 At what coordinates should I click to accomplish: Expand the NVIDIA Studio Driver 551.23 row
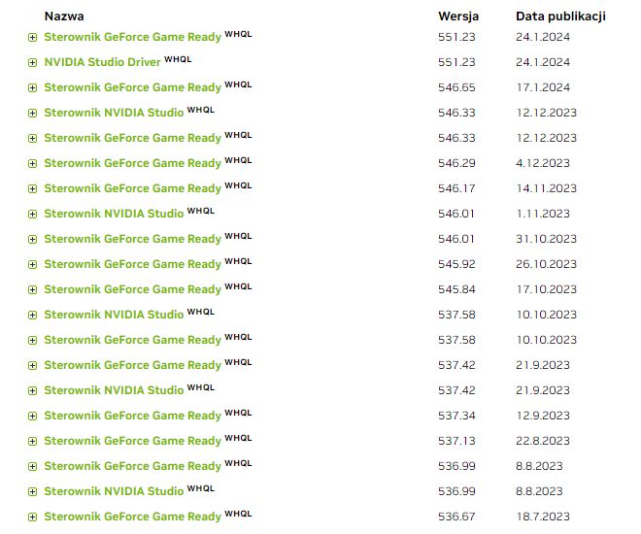point(32,62)
